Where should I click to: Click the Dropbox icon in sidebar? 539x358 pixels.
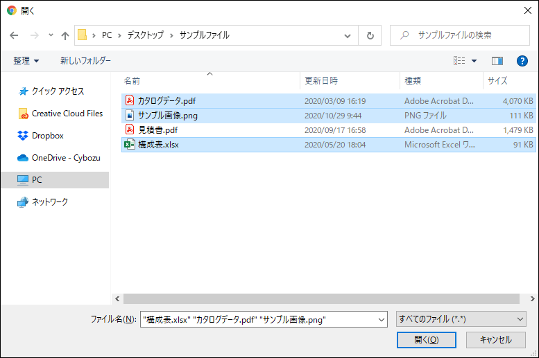(x=23, y=136)
